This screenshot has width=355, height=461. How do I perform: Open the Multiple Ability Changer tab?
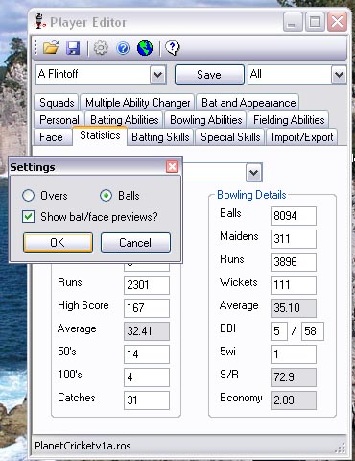pyautogui.click(x=137, y=103)
